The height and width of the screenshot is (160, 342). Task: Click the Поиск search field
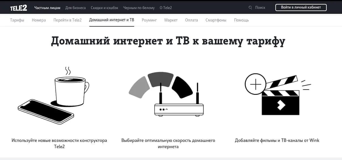click(x=260, y=8)
